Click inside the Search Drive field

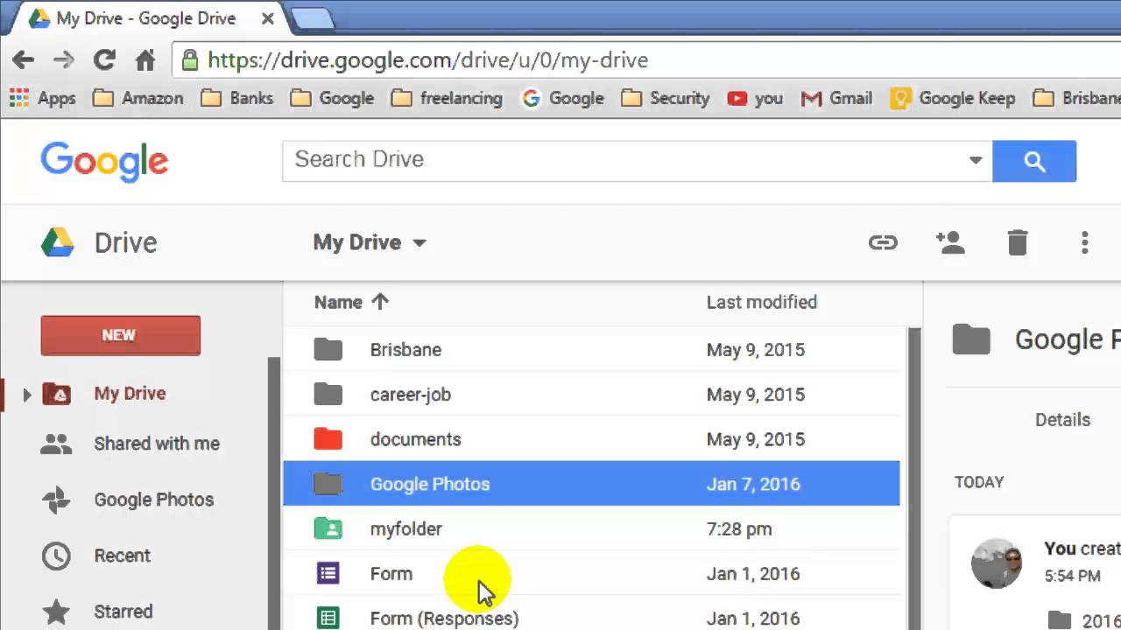(525, 160)
